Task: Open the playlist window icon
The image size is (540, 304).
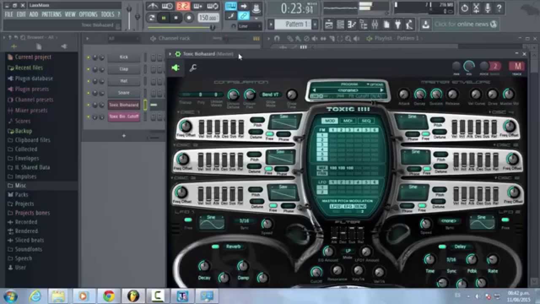Action: [329, 24]
